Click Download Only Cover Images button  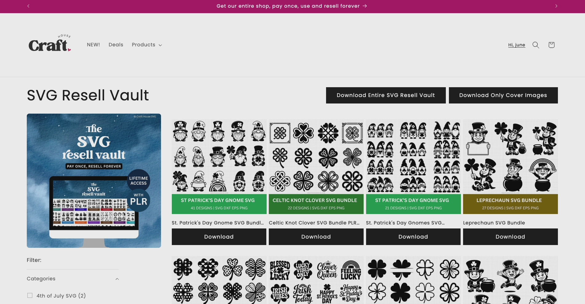(x=503, y=95)
